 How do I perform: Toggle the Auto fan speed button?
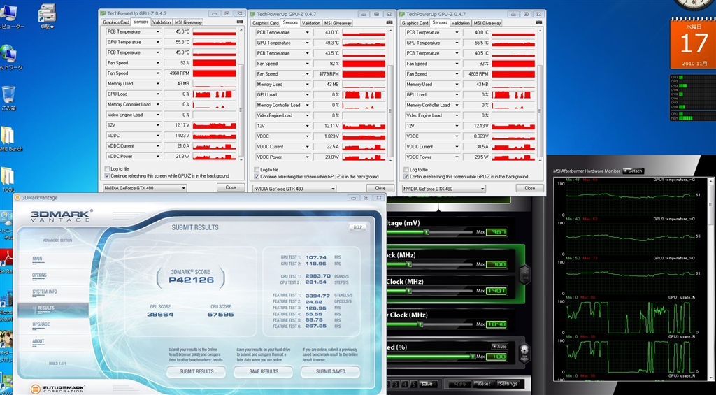point(499,347)
